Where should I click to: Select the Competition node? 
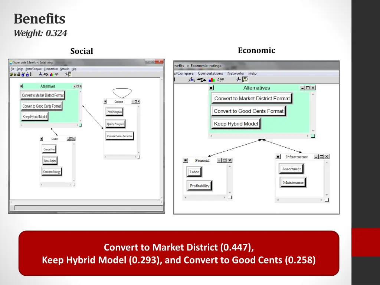(x=49, y=149)
